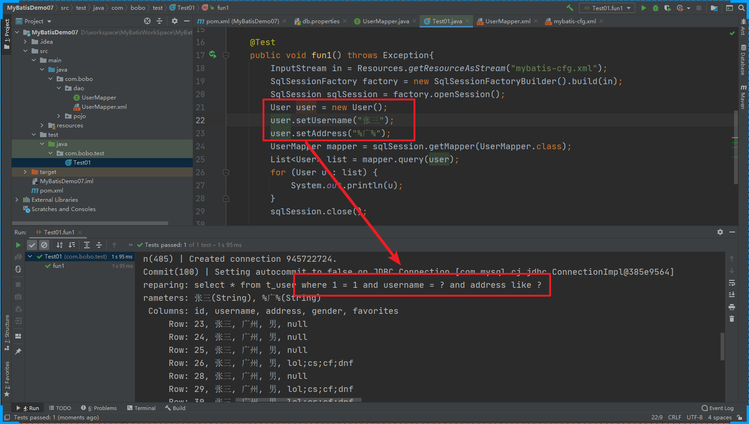Open the TODO tool window

pyautogui.click(x=60, y=408)
